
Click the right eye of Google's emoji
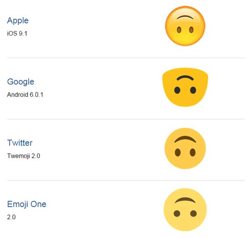(x=193, y=90)
